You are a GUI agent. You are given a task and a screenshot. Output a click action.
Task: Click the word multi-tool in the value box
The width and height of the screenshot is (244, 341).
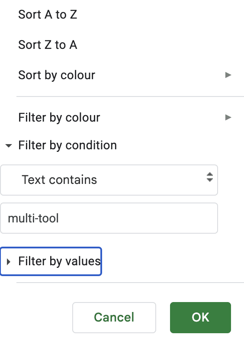pyautogui.click(x=33, y=218)
